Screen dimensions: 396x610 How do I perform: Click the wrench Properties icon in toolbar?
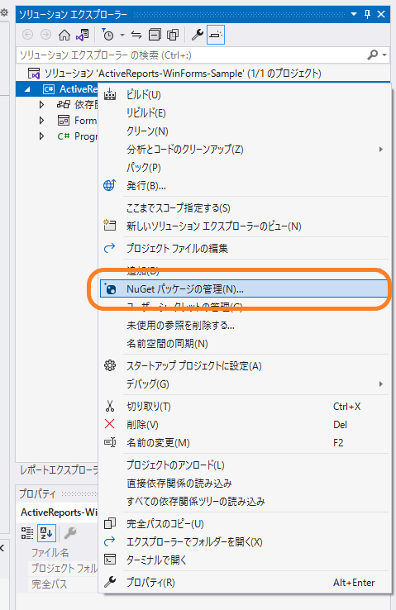coord(198,35)
